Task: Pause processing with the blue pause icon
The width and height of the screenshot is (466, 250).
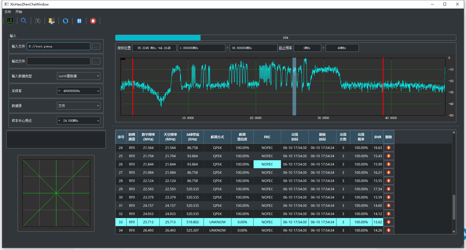Action: 79,21
